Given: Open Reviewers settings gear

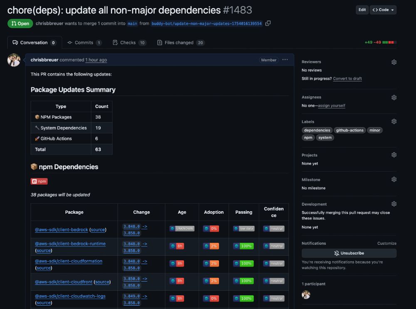Looking at the screenshot, I should pos(394,62).
